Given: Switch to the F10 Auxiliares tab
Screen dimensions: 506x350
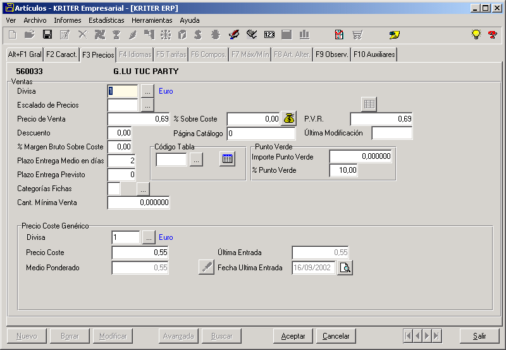Looking at the screenshot, I should click(374, 54).
